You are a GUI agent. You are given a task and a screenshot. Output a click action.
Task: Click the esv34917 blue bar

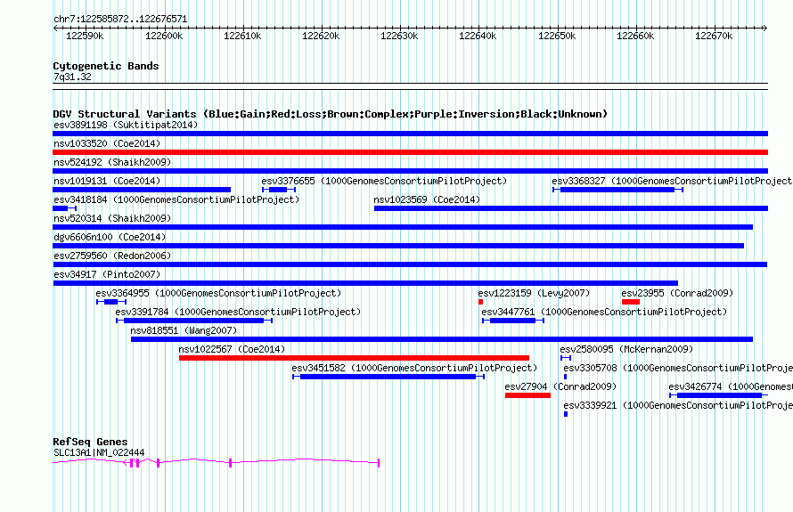[365, 283]
